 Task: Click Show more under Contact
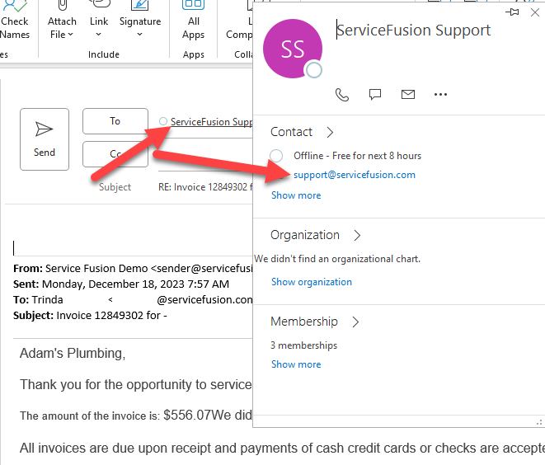pyautogui.click(x=296, y=195)
